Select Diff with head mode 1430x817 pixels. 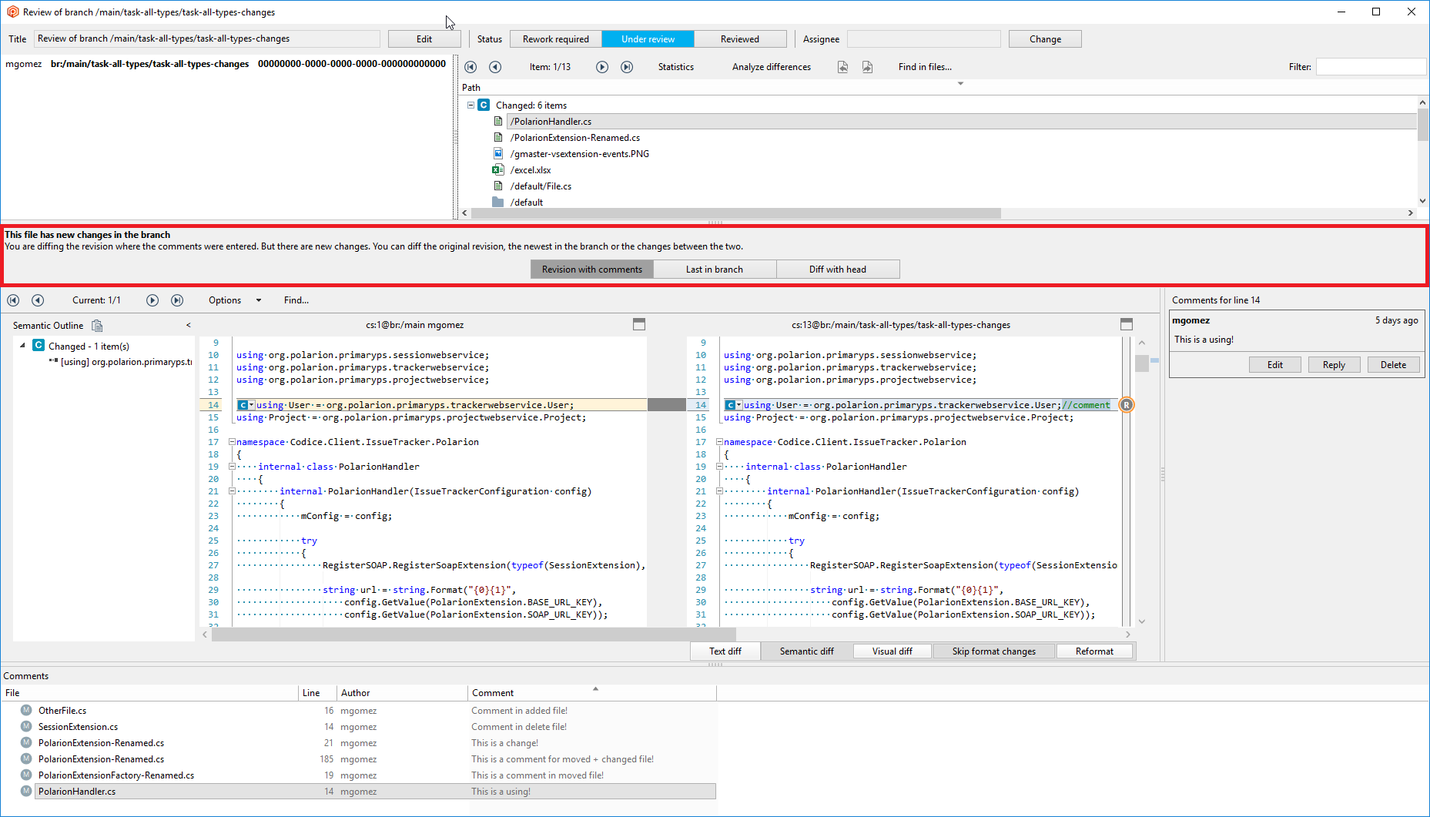coord(838,269)
